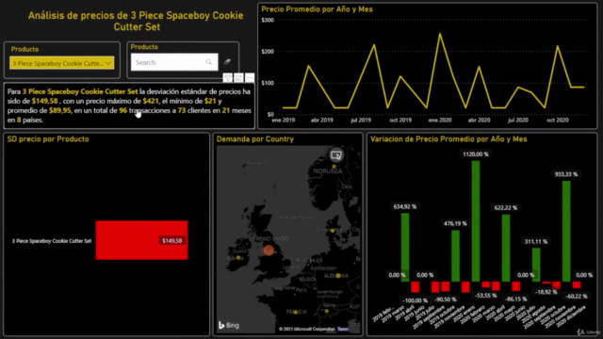Select the green bar labeled 311,11 %
The width and height of the screenshot is (603, 339).
[x=536, y=265]
